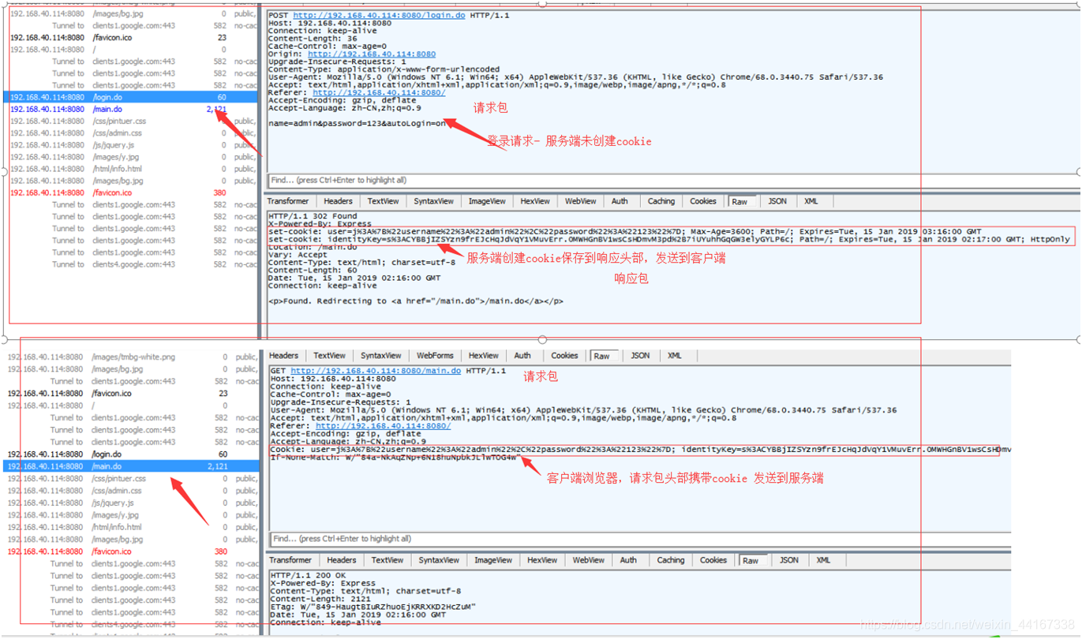Image resolution: width=1082 pixels, height=639 pixels.
Task: Open WebView tab in lower capture response
Action: point(589,560)
